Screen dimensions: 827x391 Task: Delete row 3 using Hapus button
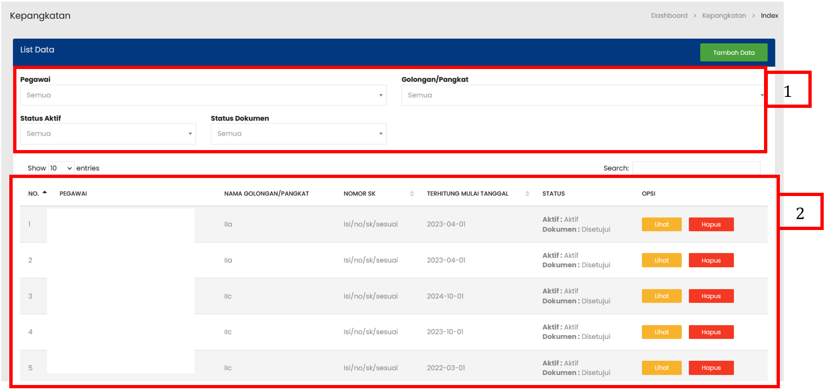tap(711, 296)
